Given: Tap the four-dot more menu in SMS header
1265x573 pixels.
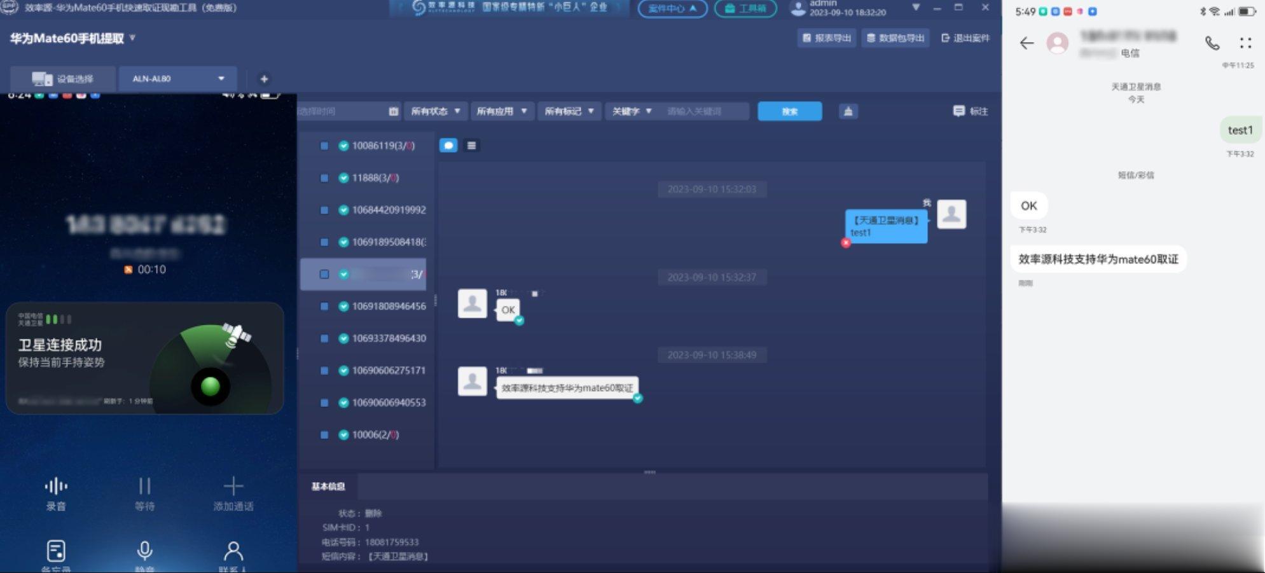Looking at the screenshot, I should point(1245,43).
